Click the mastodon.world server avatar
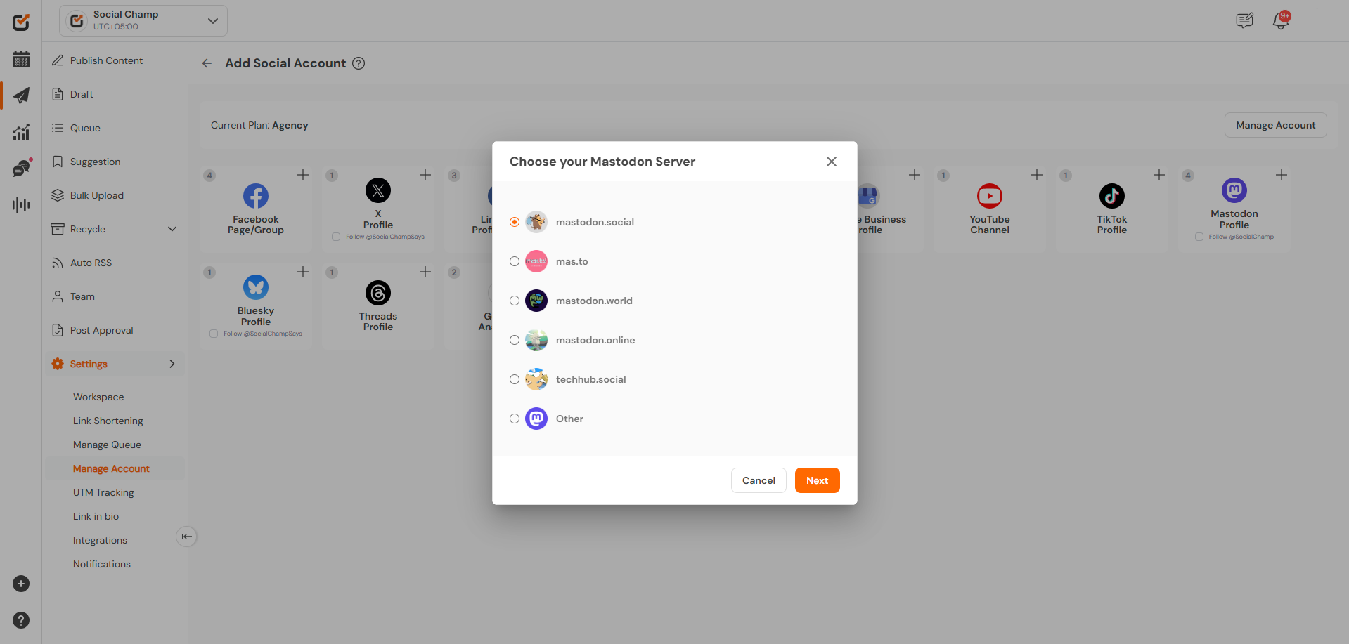This screenshot has height=644, width=1349. pyautogui.click(x=536, y=301)
